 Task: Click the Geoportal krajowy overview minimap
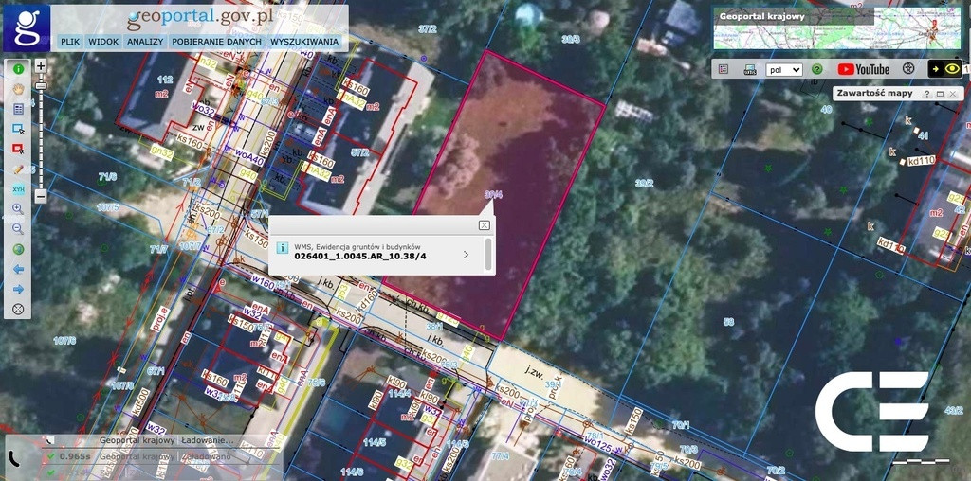pyautogui.click(x=837, y=28)
